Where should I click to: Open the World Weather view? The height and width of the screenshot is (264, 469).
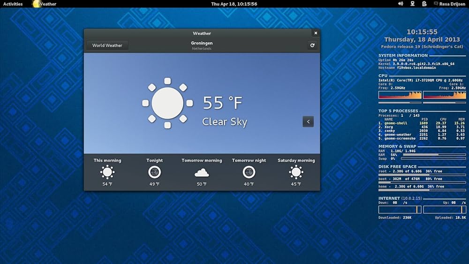click(107, 45)
